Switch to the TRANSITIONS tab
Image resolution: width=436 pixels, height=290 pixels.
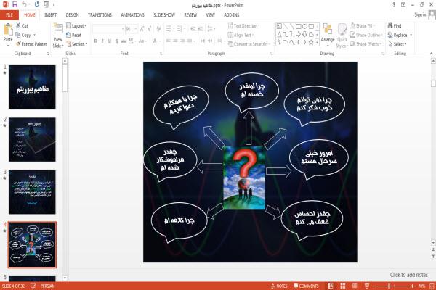[100, 14]
